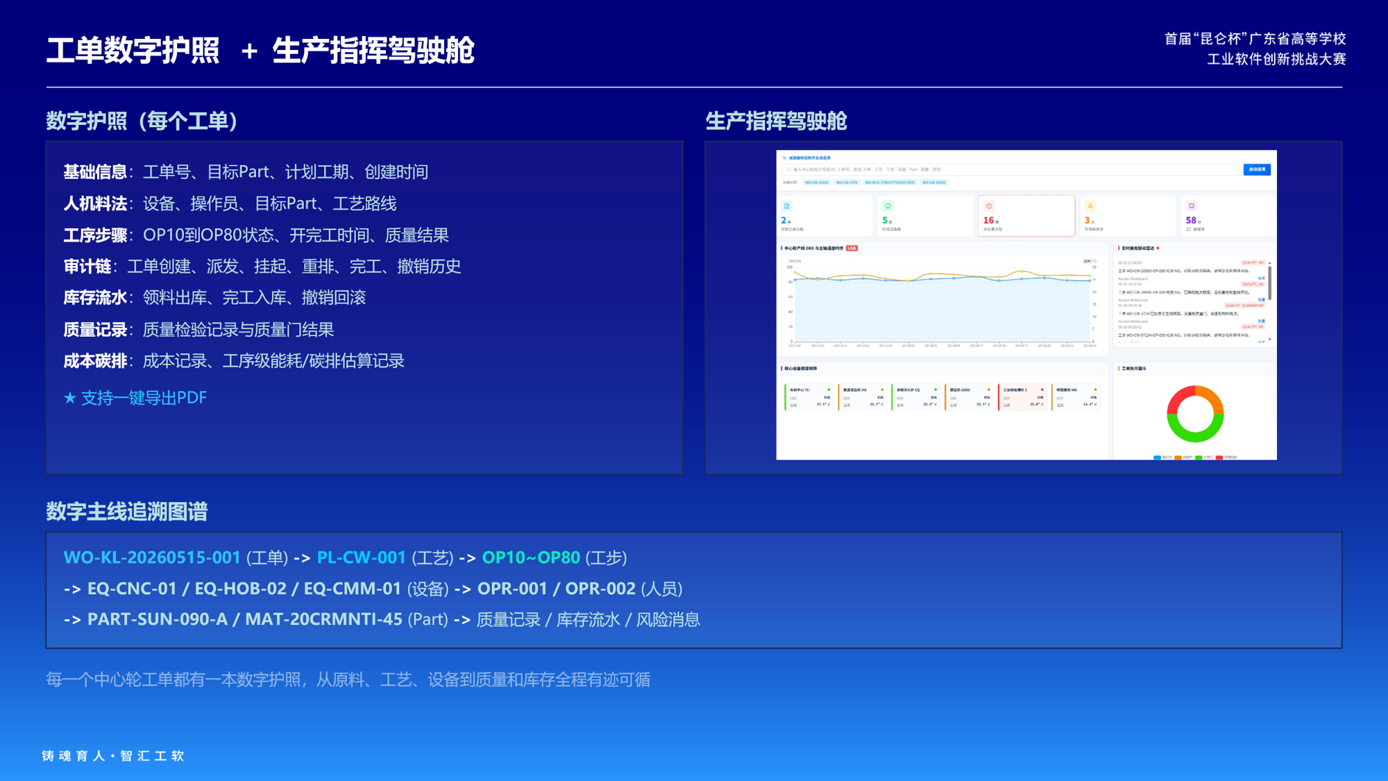The width and height of the screenshot is (1388, 781).
Task: Click '质量记录 / 库存流水 / 风险消息' in the trace
Action: tap(588, 619)
